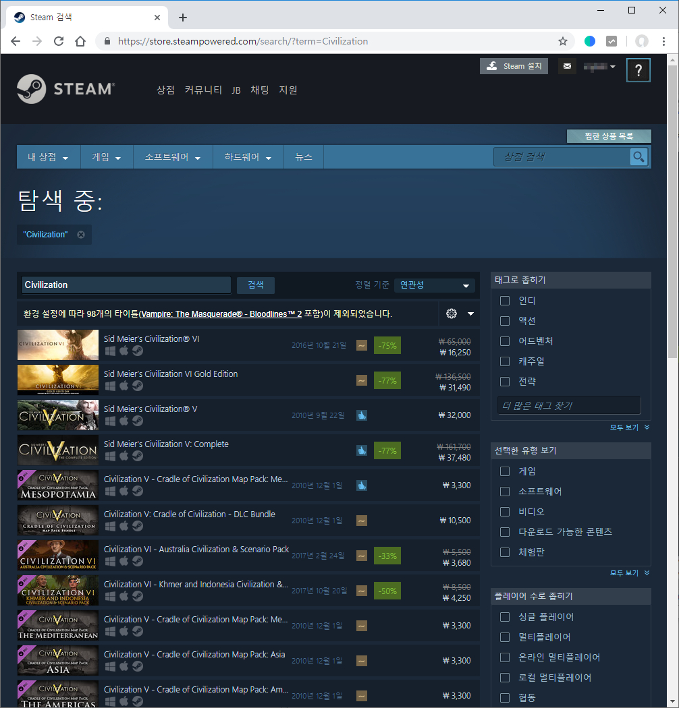This screenshot has width=679, height=708.
Task: Click the SteamOS platform icon for Civilization V: Complete
Action: (x=138, y=456)
